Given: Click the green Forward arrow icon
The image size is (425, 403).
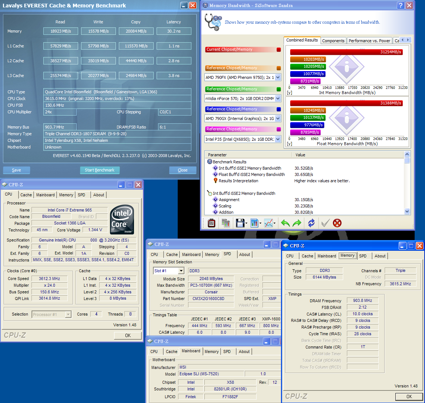Looking at the screenshot, I should [x=297, y=223].
